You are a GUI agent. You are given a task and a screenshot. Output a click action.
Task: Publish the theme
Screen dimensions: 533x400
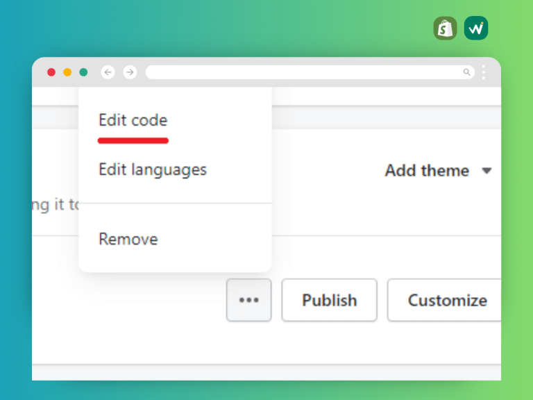click(330, 300)
